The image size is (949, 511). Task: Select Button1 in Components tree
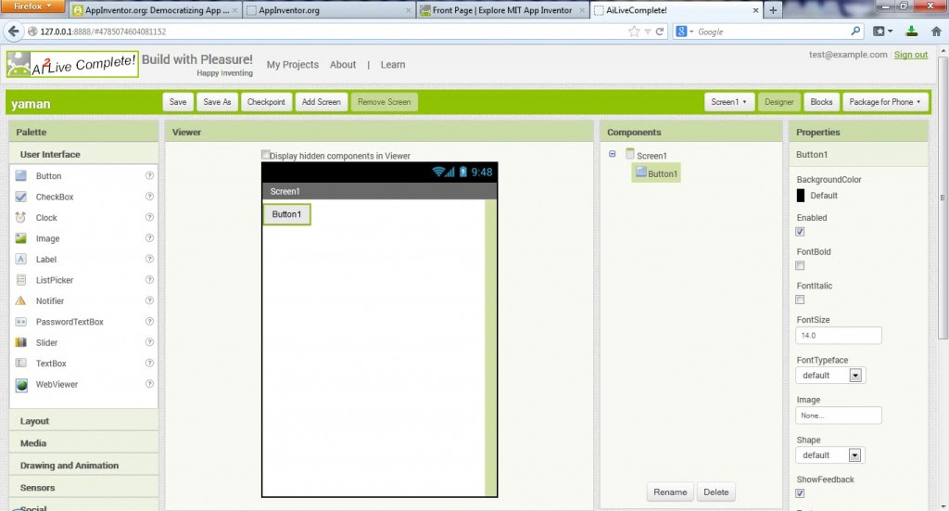[656, 173]
